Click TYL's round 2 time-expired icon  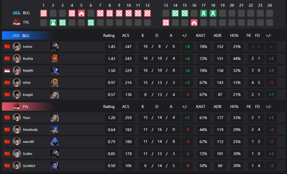53,23
